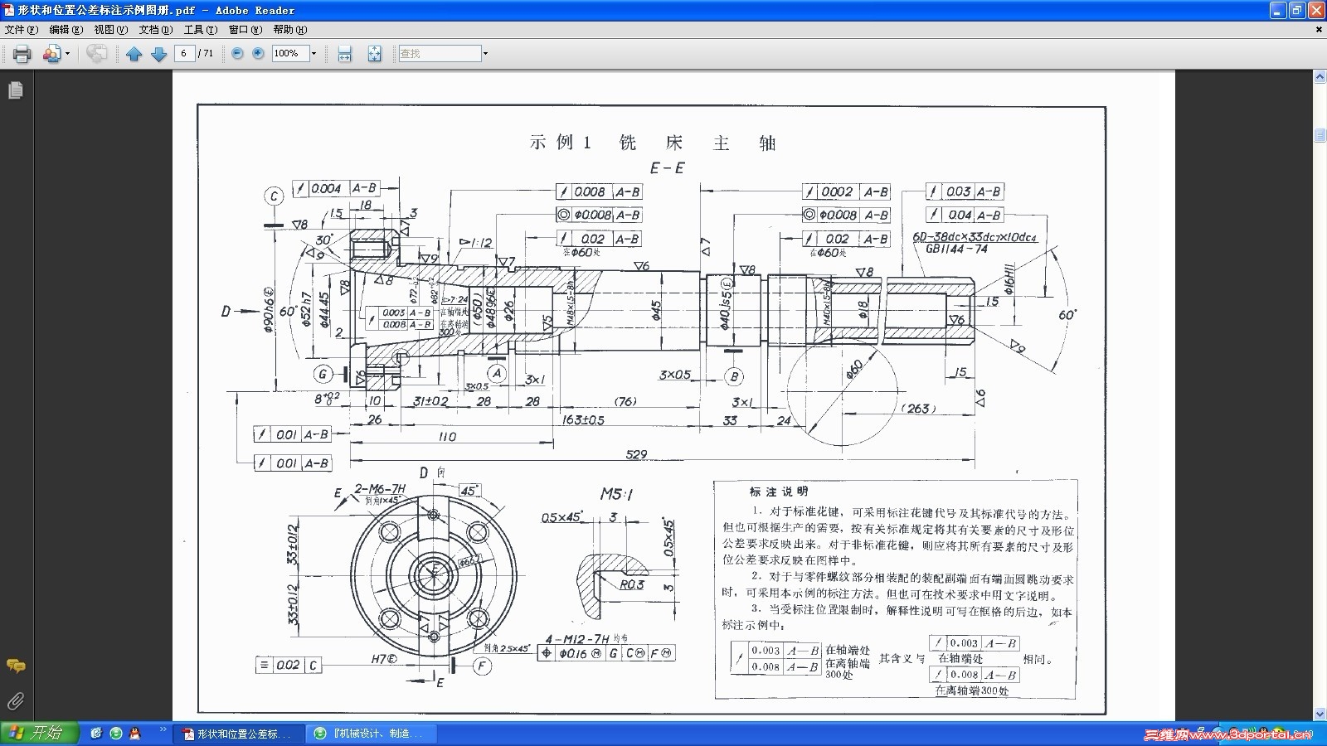Switch to the 『机械设计、制造 taskbar button
Image resolution: width=1327 pixels, height=746 pixels.
[372, 734]
